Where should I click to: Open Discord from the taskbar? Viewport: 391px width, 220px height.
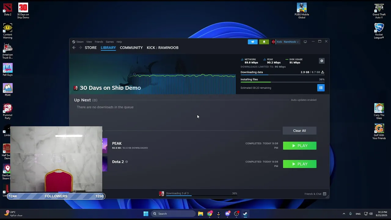227,214
